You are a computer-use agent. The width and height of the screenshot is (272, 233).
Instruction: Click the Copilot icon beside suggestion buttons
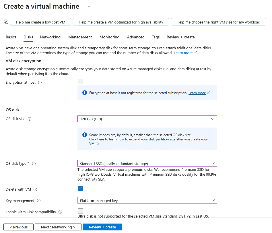pos(6,22)
